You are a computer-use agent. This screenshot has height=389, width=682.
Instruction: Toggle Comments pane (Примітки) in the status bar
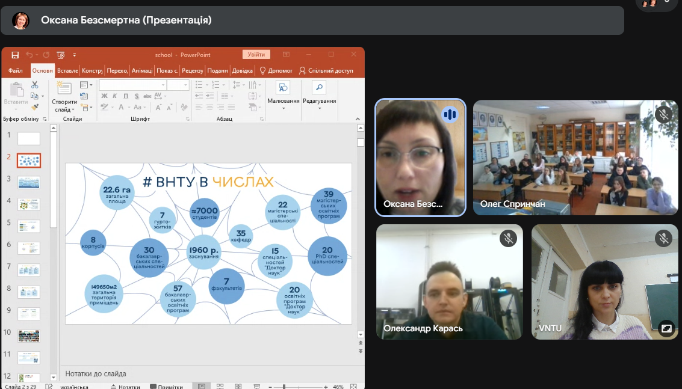[x=166, y=387]
